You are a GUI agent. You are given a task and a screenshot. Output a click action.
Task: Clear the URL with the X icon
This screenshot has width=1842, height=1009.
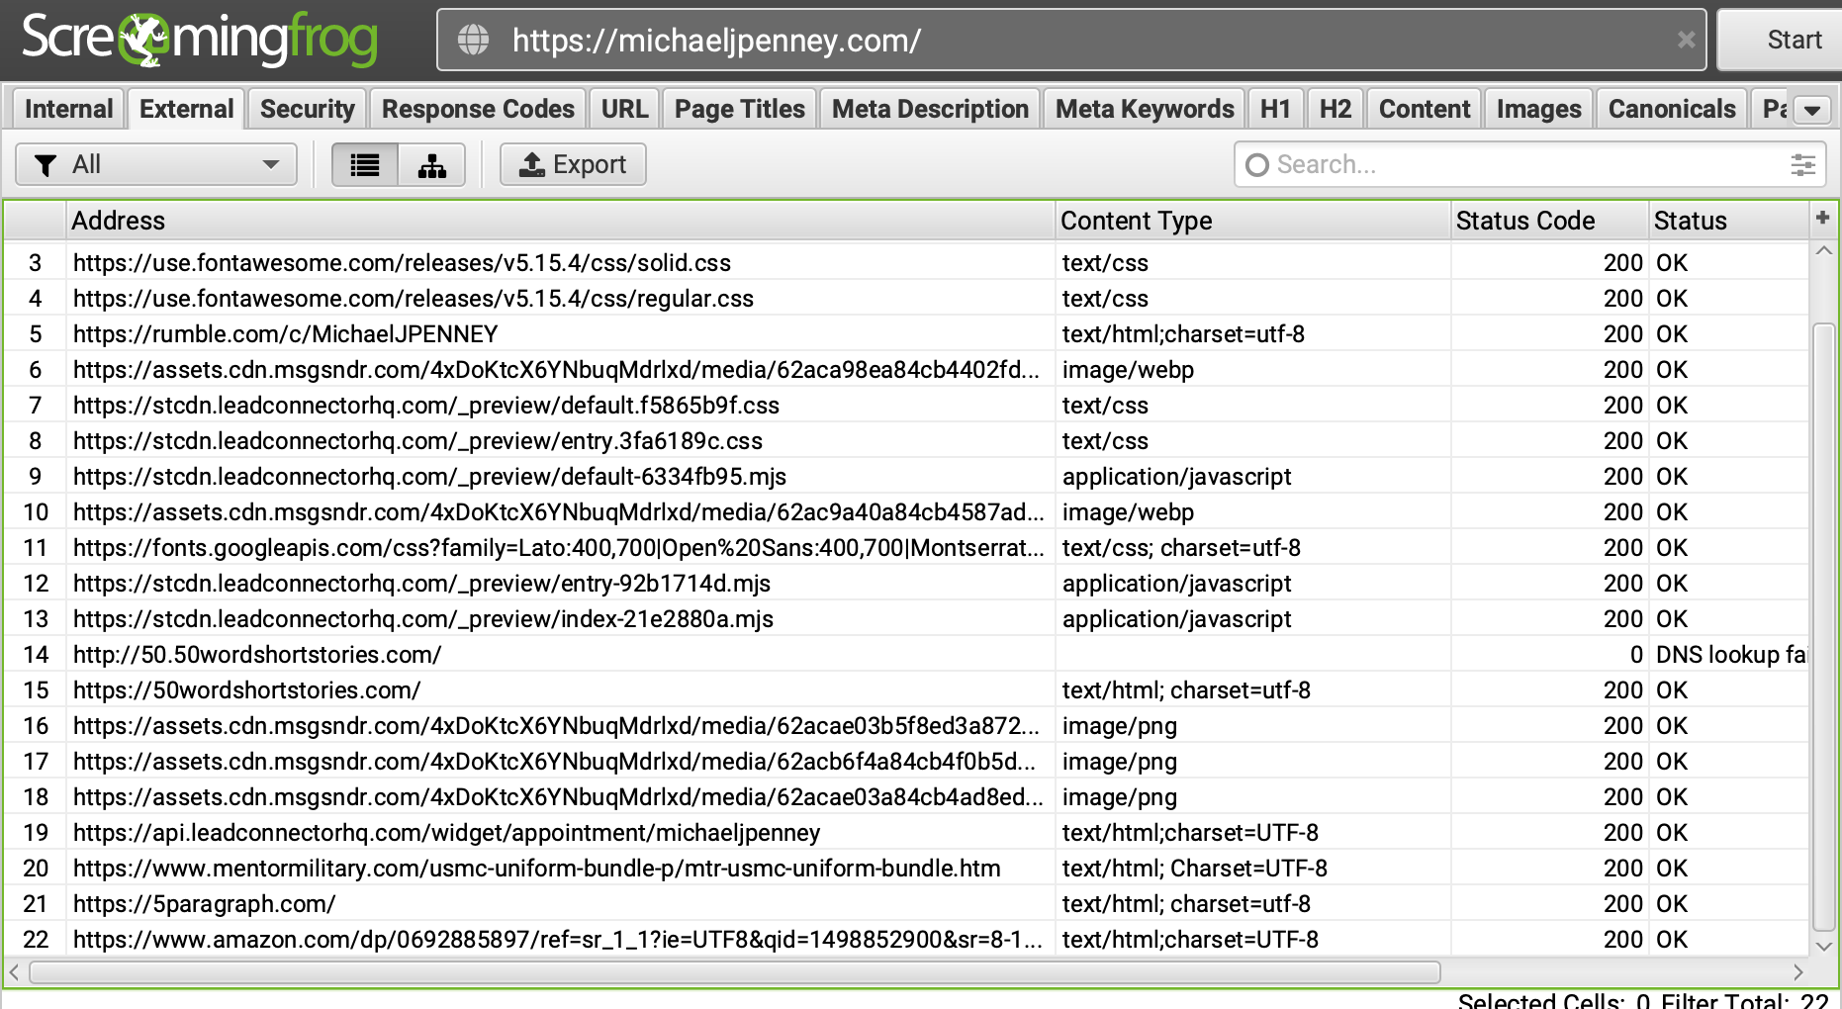[x=1686, y=40]
